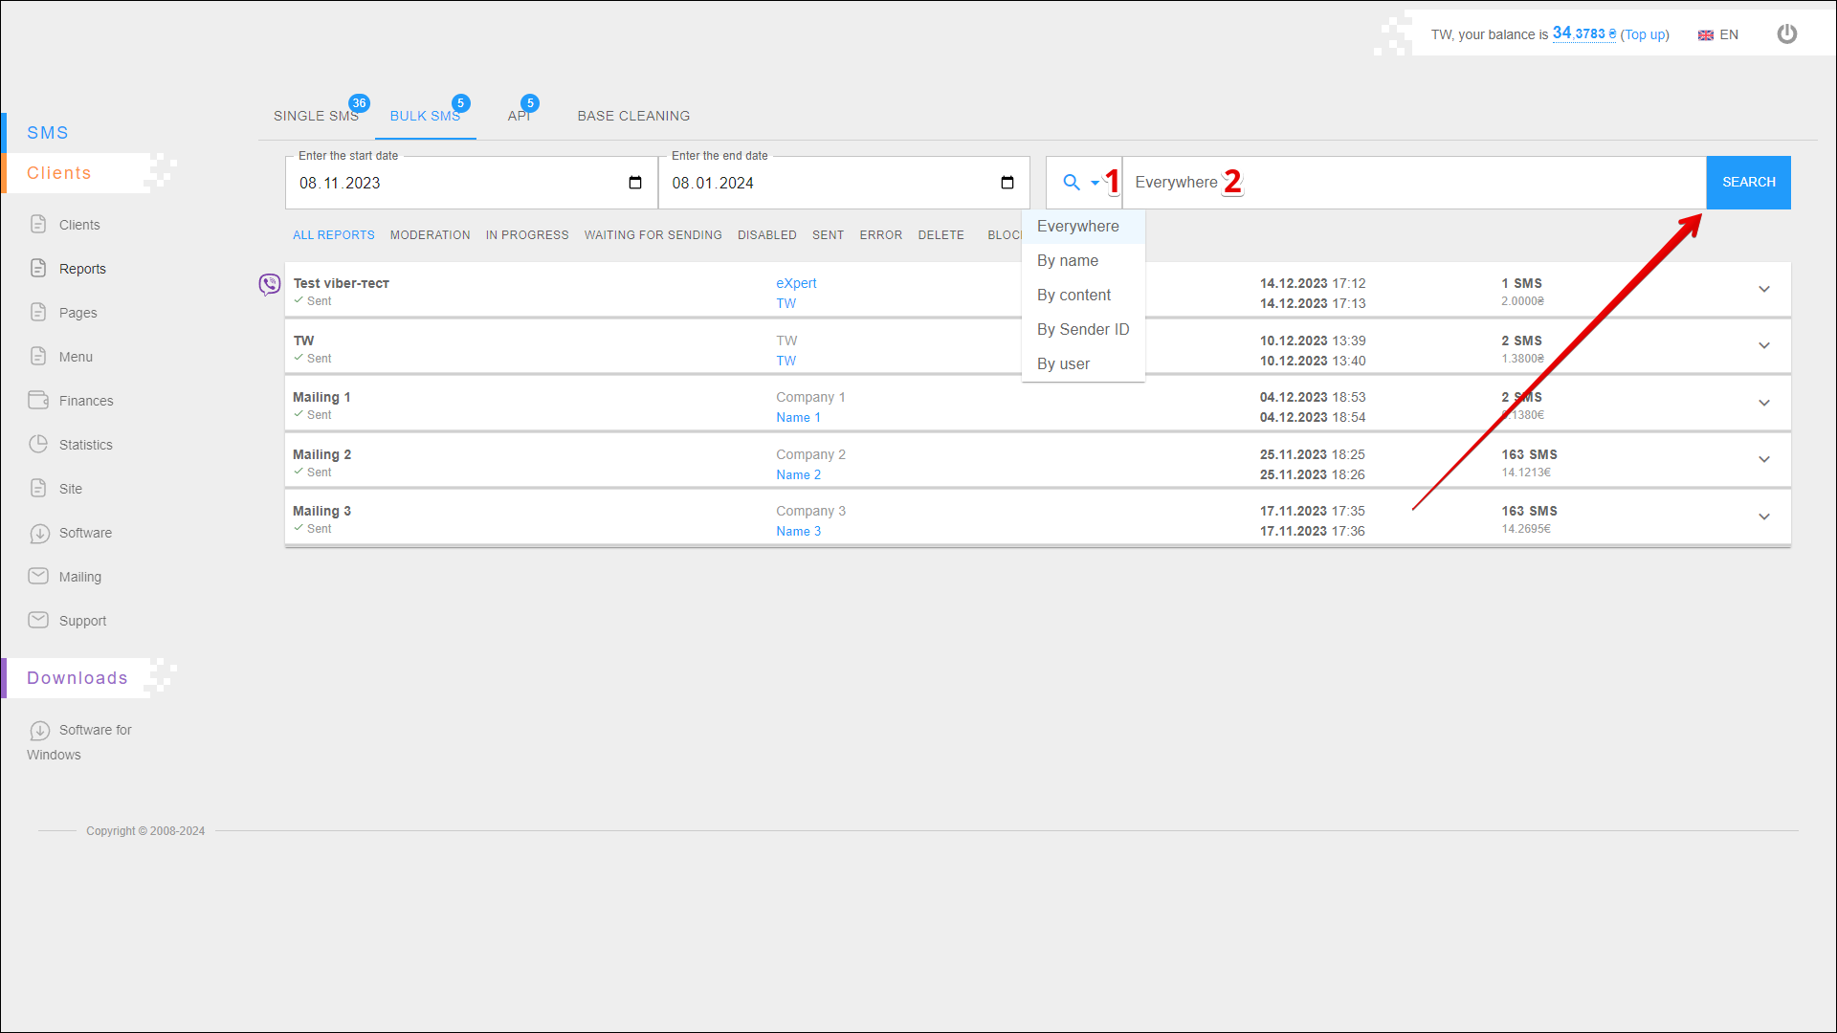Image resolution: width=1837 pixels, height=1033 pixels.
Task: Open Finances wallet icon in sidebar
Action: (x=38, y=400)
